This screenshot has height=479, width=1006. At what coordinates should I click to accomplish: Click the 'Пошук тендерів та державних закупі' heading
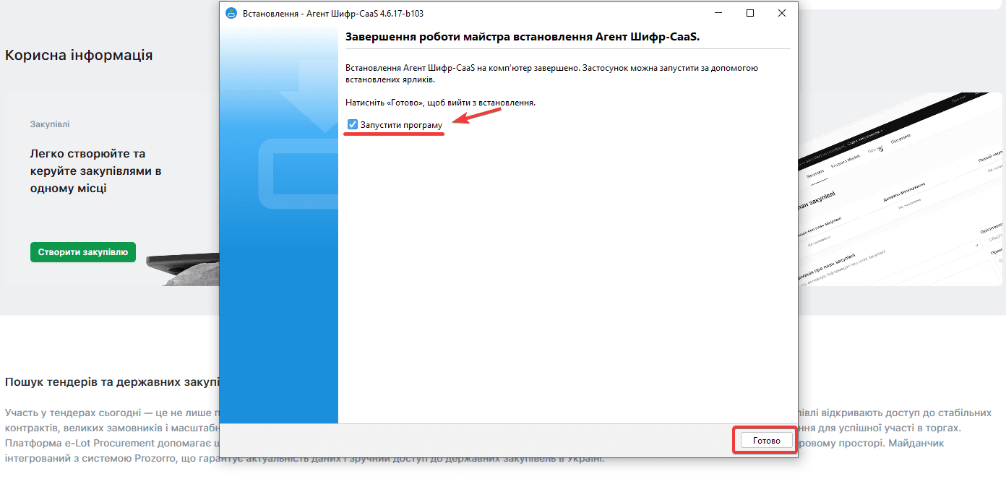pyautogui.click(x=112, y=381)
